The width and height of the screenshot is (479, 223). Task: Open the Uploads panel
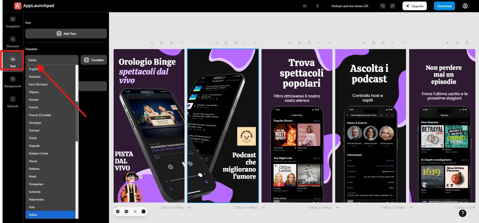13,102
